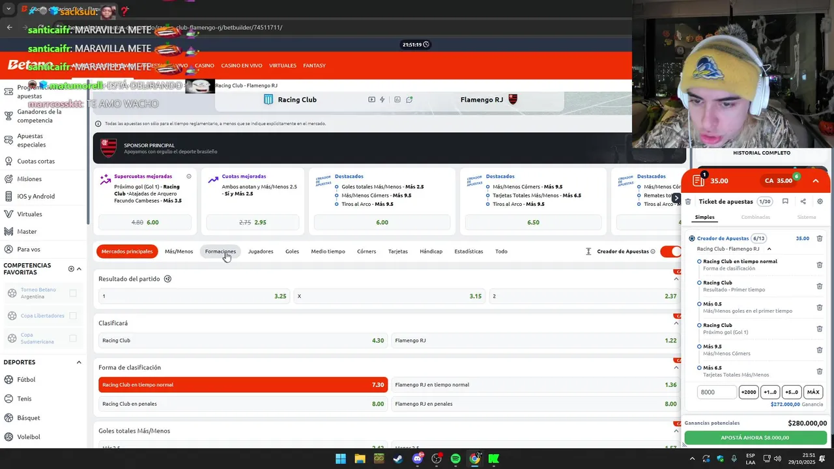Add +2000 to the stake
The width and height of the screenshot is (834, 469).
tap(749, 392)
